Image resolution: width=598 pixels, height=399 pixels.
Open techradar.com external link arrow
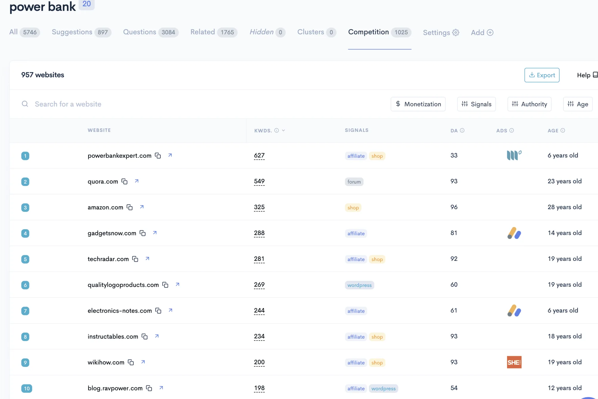tap(148, 258)
